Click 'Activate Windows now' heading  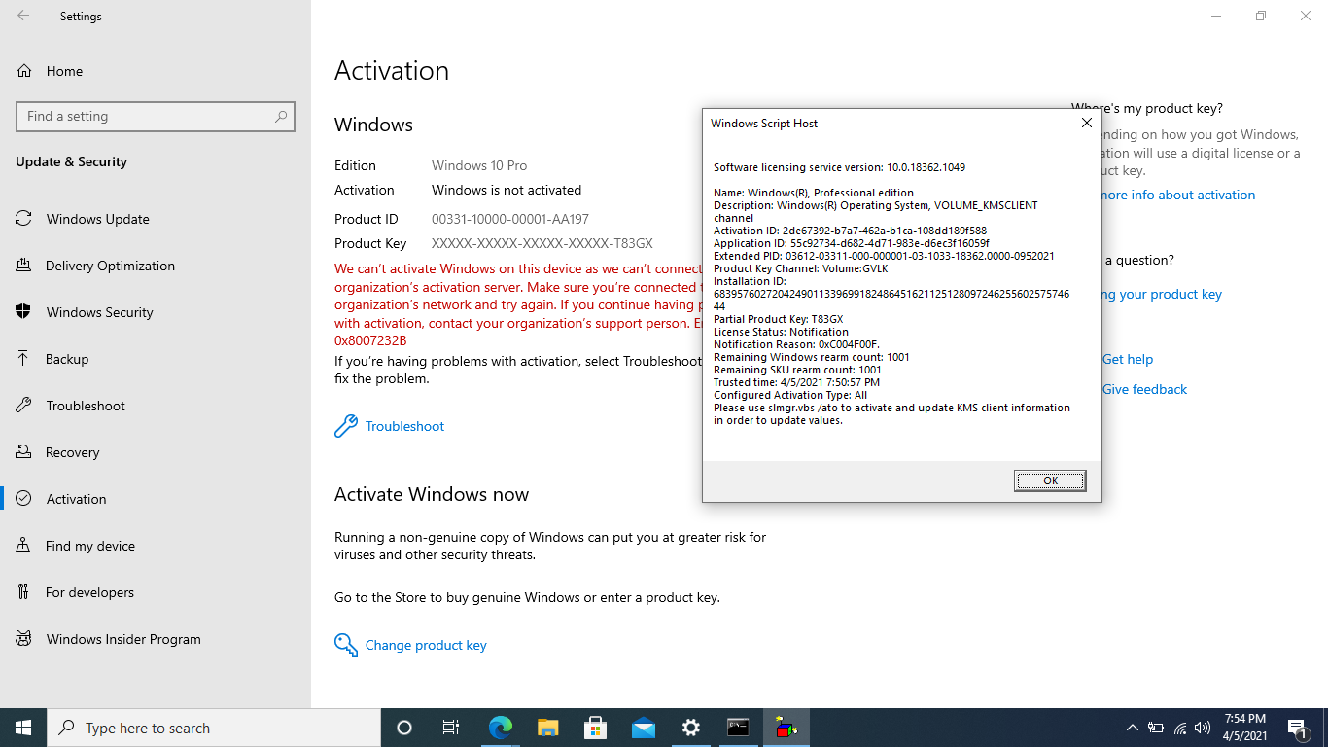tap(432, 494)
